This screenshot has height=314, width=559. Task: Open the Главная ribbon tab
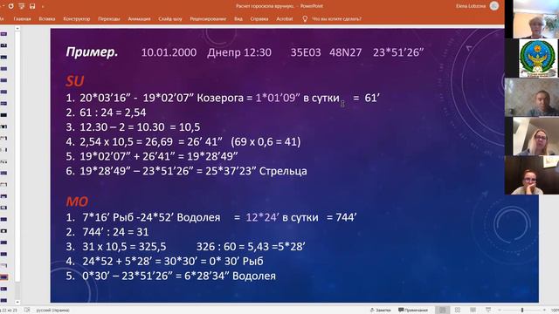(22, 19)
